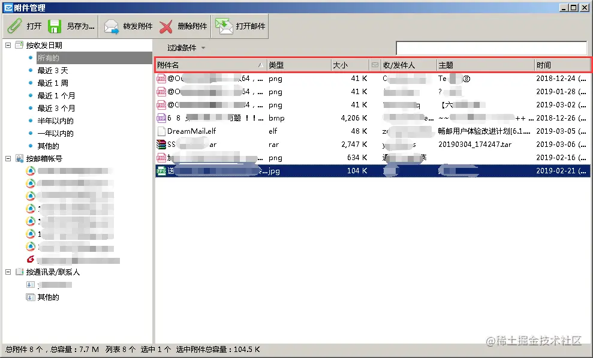
Task: Click status bar text 总附件 8 个
Action: click(x=24, y=350)
